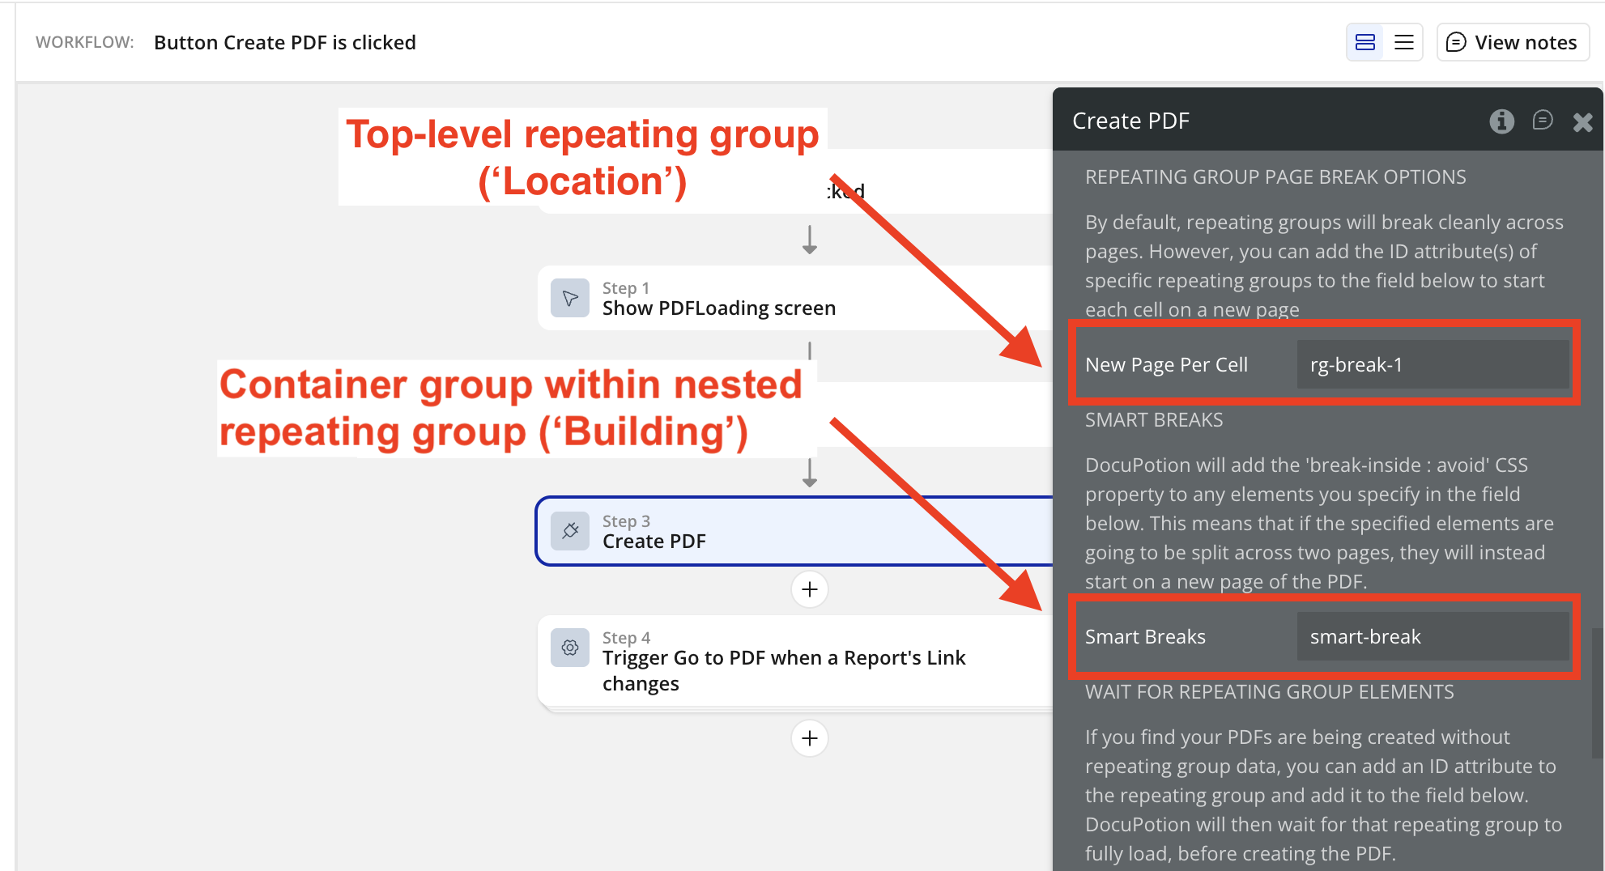Switch to the compact list view icon
The width and height of the screenshot is (1605, 871).
(1404, 42)
